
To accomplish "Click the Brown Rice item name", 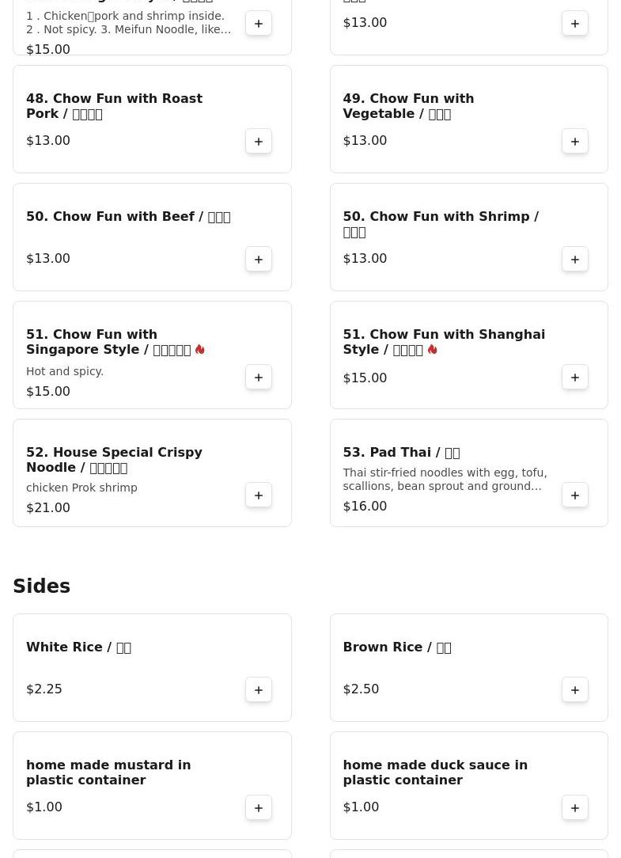I will (396, 647).
